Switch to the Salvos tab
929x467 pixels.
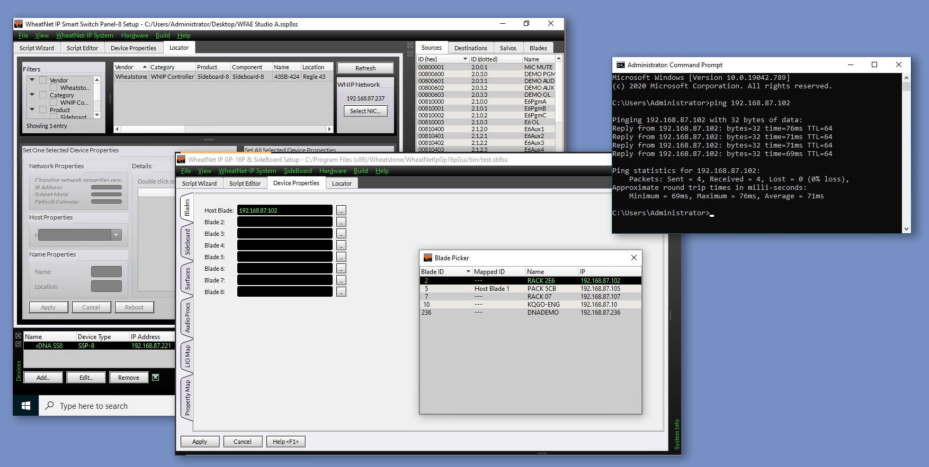coord(508,48)
